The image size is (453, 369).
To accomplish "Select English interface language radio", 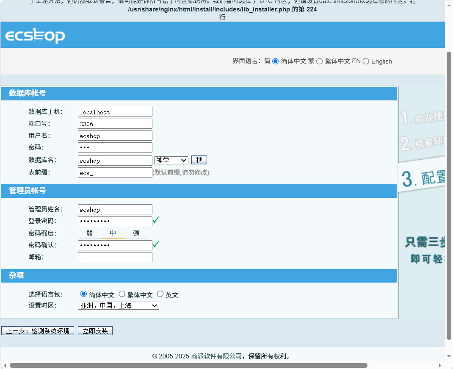I will pyautogui.click(x=366, y=61).
